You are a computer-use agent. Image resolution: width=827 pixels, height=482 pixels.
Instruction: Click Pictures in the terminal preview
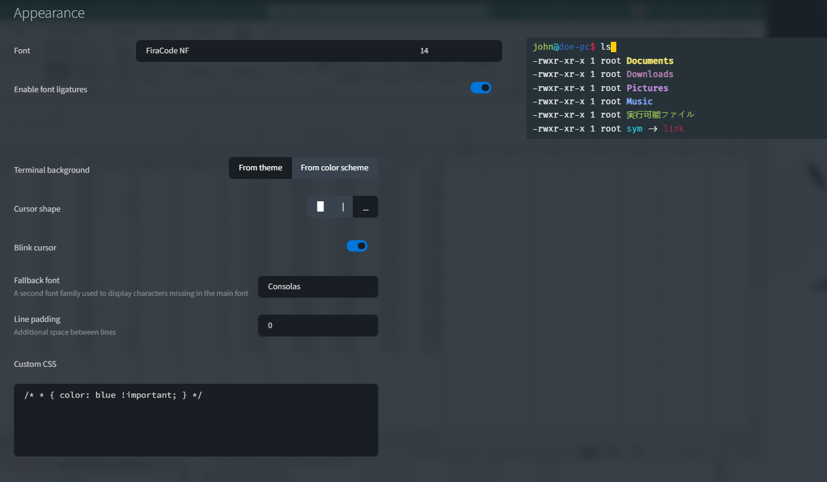647,88
